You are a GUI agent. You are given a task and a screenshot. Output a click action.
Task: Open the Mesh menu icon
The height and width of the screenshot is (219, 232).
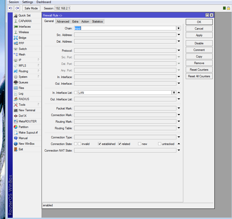16,54
